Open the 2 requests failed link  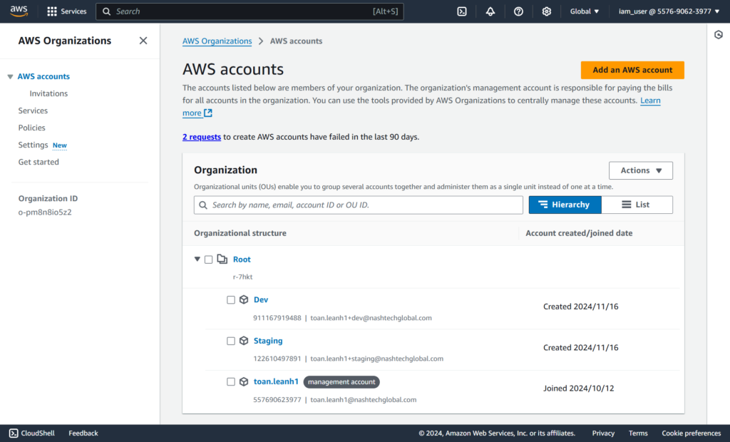click(x=202, y=137)
